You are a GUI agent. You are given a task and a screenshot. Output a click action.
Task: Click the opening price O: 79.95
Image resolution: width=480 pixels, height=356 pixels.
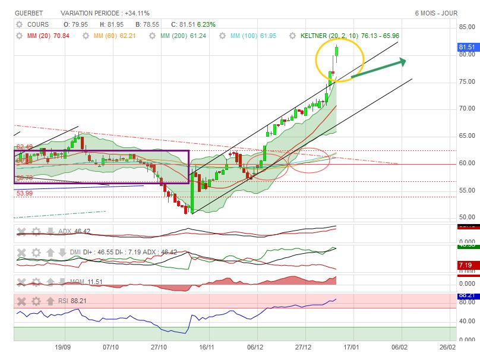pyautogui.click(x=75, y=24)
